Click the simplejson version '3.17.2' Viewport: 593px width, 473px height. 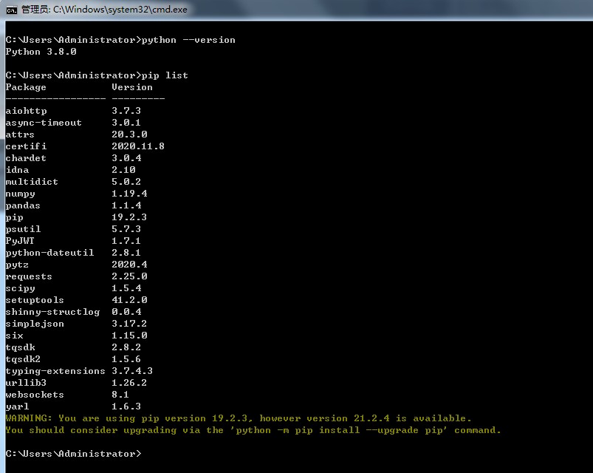pyautogui.click(x=129, y=324)
